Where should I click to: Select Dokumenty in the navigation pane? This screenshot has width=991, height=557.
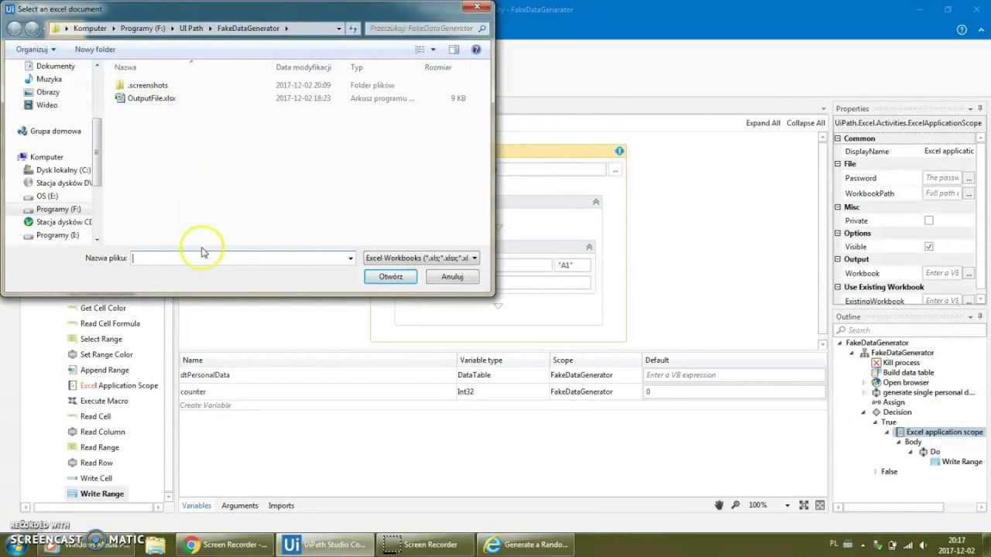[55, 66]
